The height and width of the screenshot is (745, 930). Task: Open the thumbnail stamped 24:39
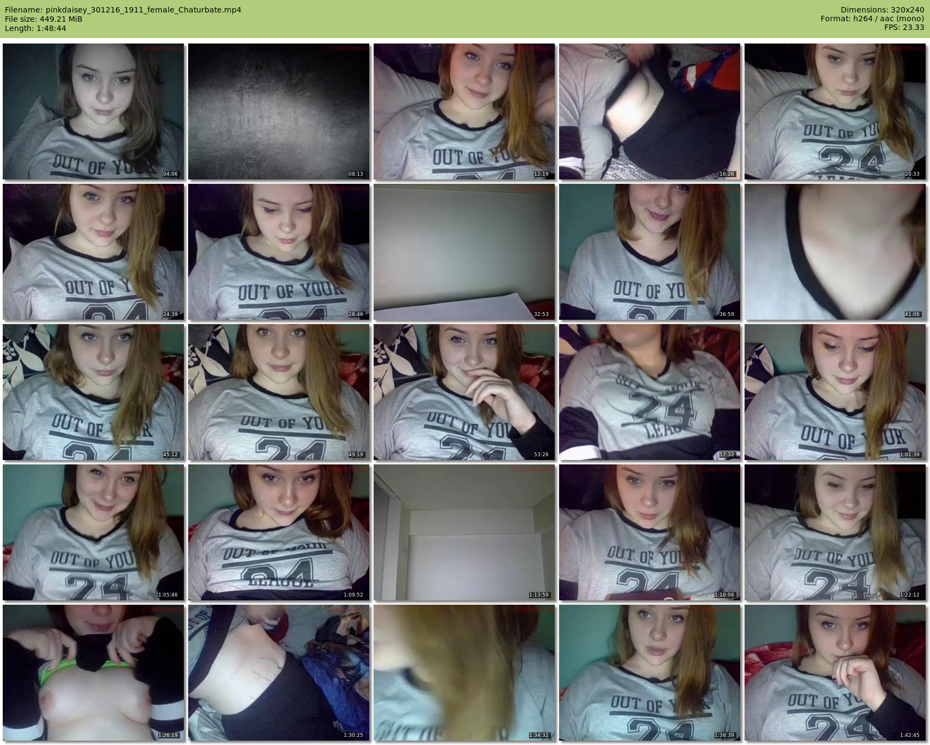pyautogui.click(x=94, y=252)
